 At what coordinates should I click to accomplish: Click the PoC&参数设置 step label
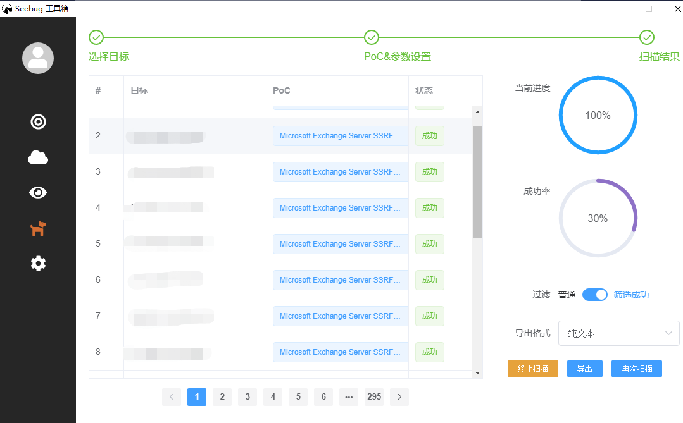pos(398,56)
